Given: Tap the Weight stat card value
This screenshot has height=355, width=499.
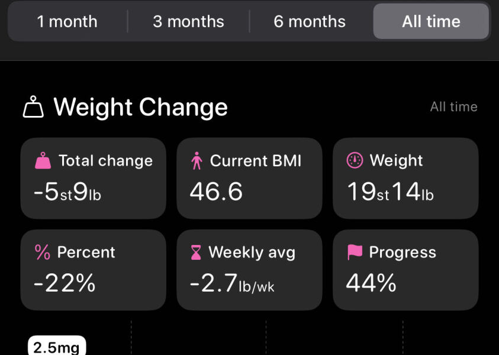Looking at the screenshot, I should tap(389, 192).
